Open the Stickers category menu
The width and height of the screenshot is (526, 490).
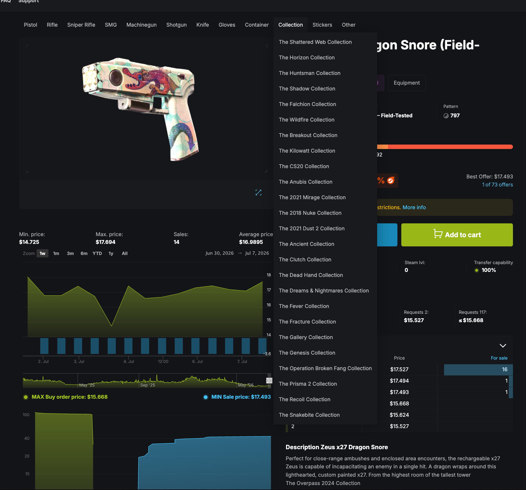322,25
